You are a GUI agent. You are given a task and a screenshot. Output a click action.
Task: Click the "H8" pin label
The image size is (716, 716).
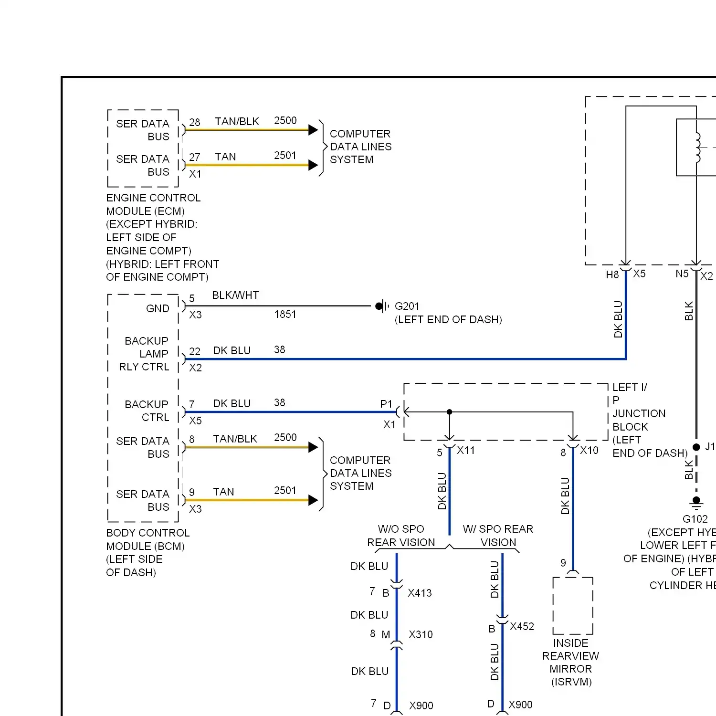(x=612, y=274)
